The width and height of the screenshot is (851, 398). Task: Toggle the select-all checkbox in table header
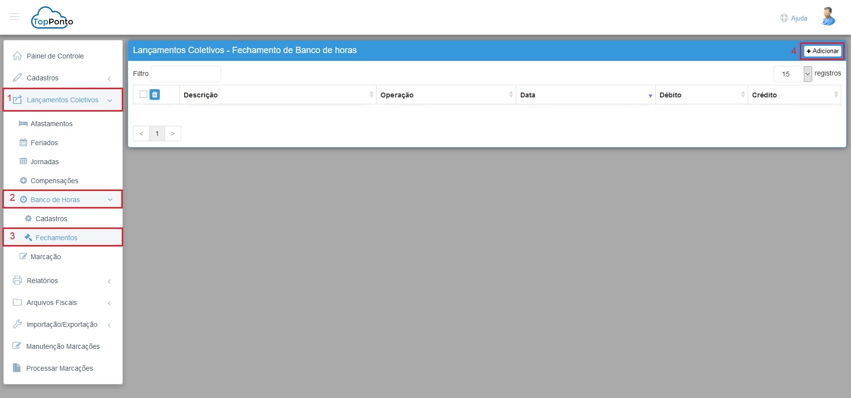tap(143, 95)
